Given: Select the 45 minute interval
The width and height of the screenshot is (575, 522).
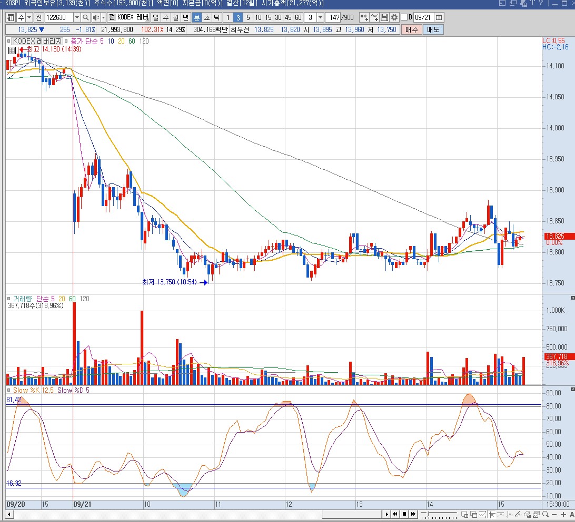Looking at the screenshot, I should pos(288,17).
